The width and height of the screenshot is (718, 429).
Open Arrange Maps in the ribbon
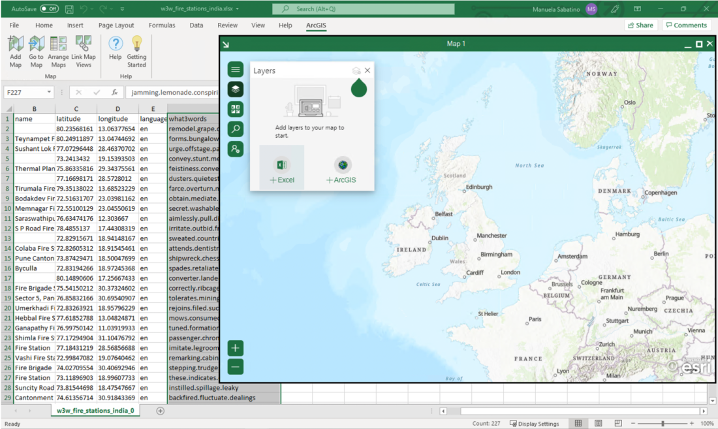[x=58, y=52]
